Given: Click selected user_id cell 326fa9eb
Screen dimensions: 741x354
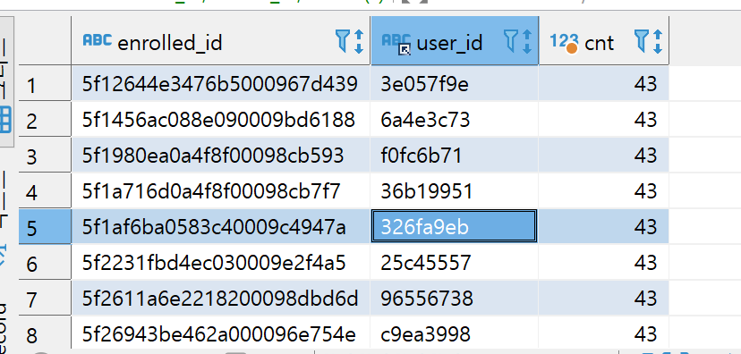Looking at the screenshot, I should click(x=454, y=226).
